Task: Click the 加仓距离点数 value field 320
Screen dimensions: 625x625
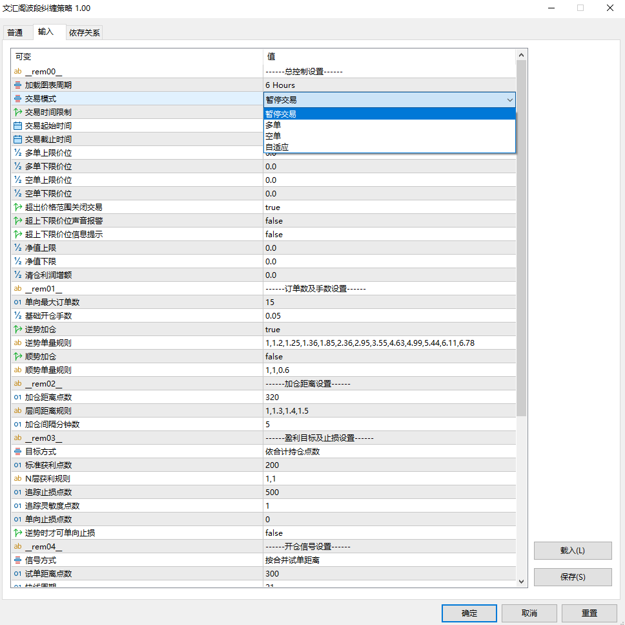Action: click(389, 397)
